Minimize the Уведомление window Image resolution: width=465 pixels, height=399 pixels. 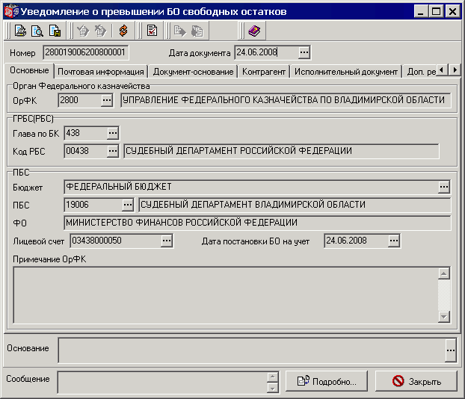[x=420, y=11]
